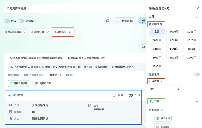Click the author 肯農·M·謝爾頓 等人
The image size is (202, 128).
[34, 75]
